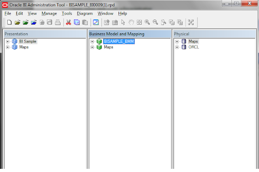259x172 pixels.
Task: Click the blue open folder icon
Action: (x=34, y=22)
